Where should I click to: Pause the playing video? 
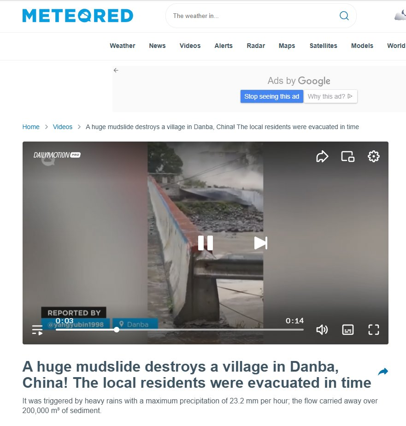click(206, 243)
